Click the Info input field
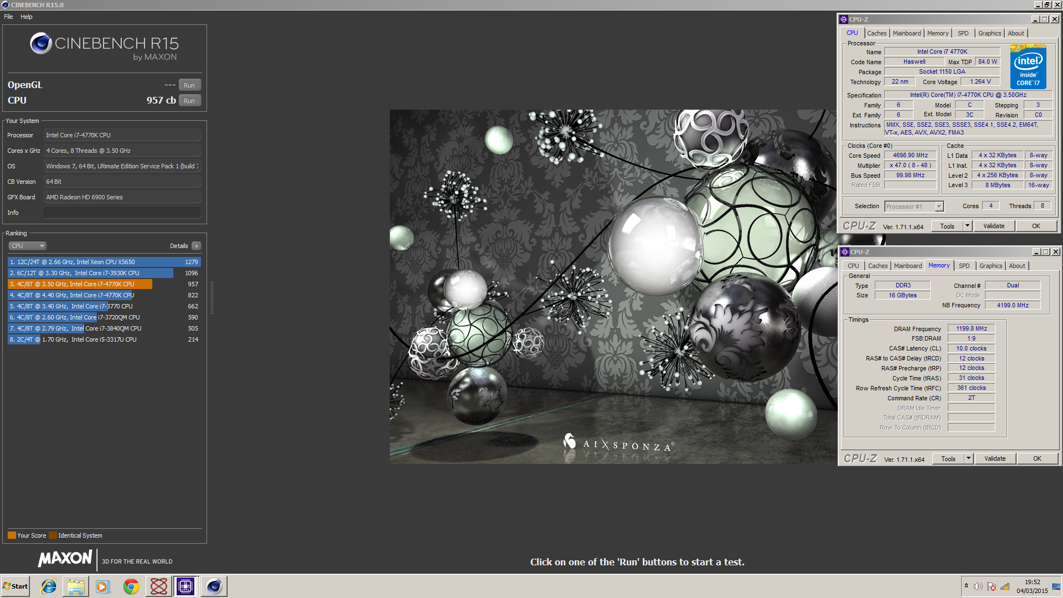 click(122, 213)
